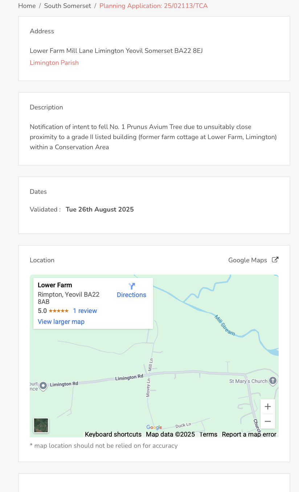Zoom in on the map

coord(268,407)
